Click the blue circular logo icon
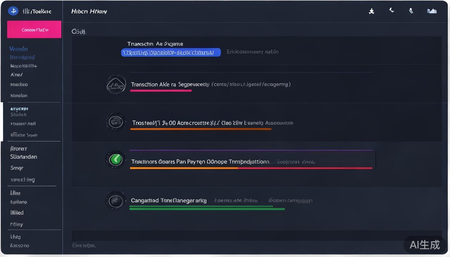450x257 pixels. click(x=13, y=11)
